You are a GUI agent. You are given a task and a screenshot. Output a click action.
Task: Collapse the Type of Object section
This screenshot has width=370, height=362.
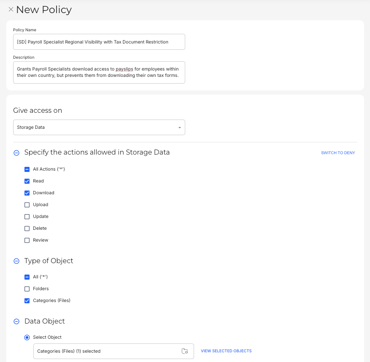tap(16, 261)
